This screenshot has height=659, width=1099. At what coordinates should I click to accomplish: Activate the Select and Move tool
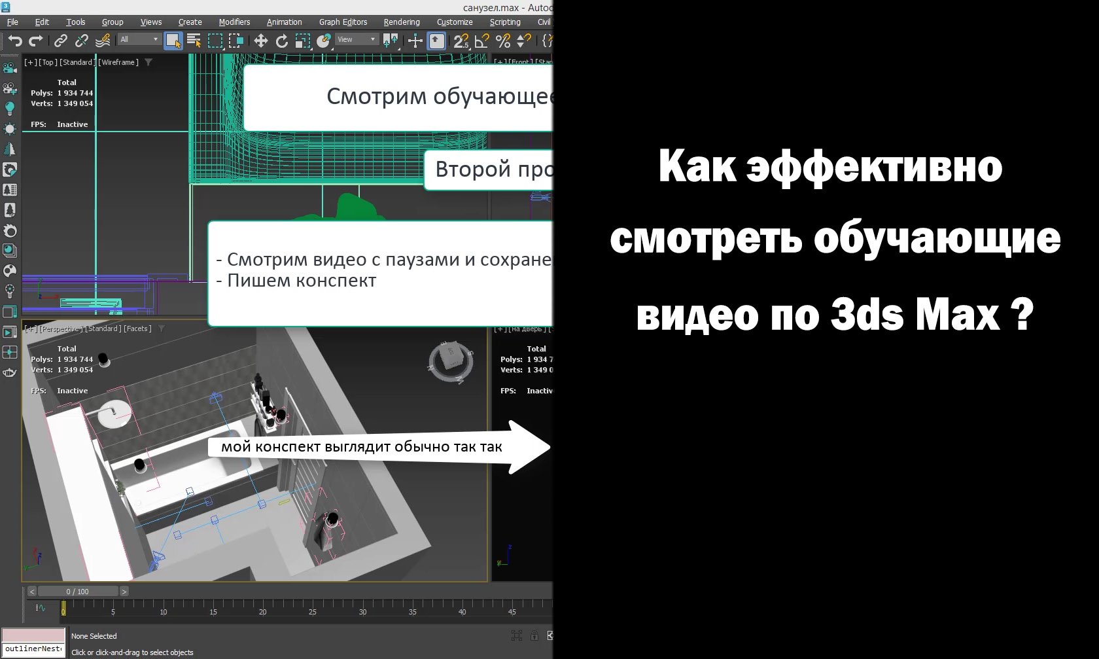(x=261, y=41)
